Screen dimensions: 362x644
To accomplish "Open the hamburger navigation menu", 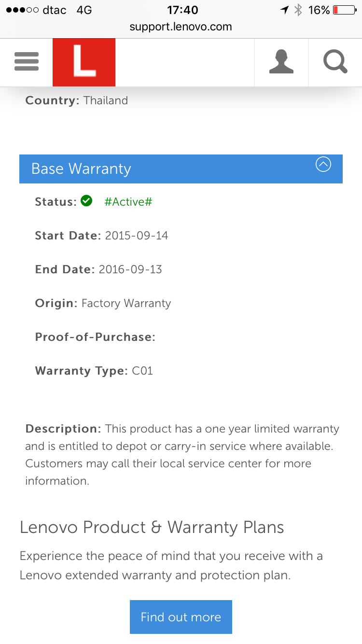I will click(27, 62).
